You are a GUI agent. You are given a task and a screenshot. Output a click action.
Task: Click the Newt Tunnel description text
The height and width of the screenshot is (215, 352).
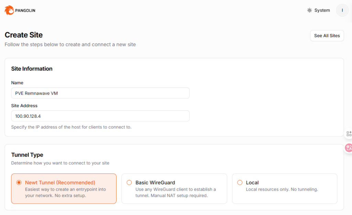pos(65,192)
